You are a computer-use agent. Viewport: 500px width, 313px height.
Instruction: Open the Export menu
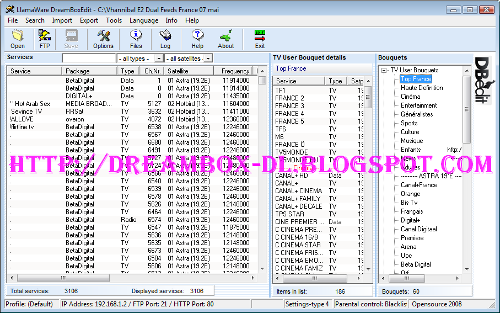89,20
